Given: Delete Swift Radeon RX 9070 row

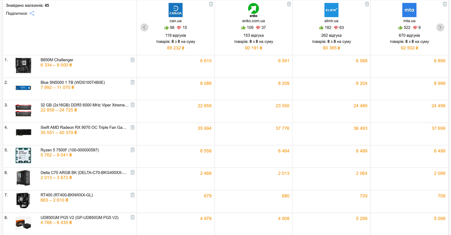Looking at the screenshot, I should pos(132,127).
